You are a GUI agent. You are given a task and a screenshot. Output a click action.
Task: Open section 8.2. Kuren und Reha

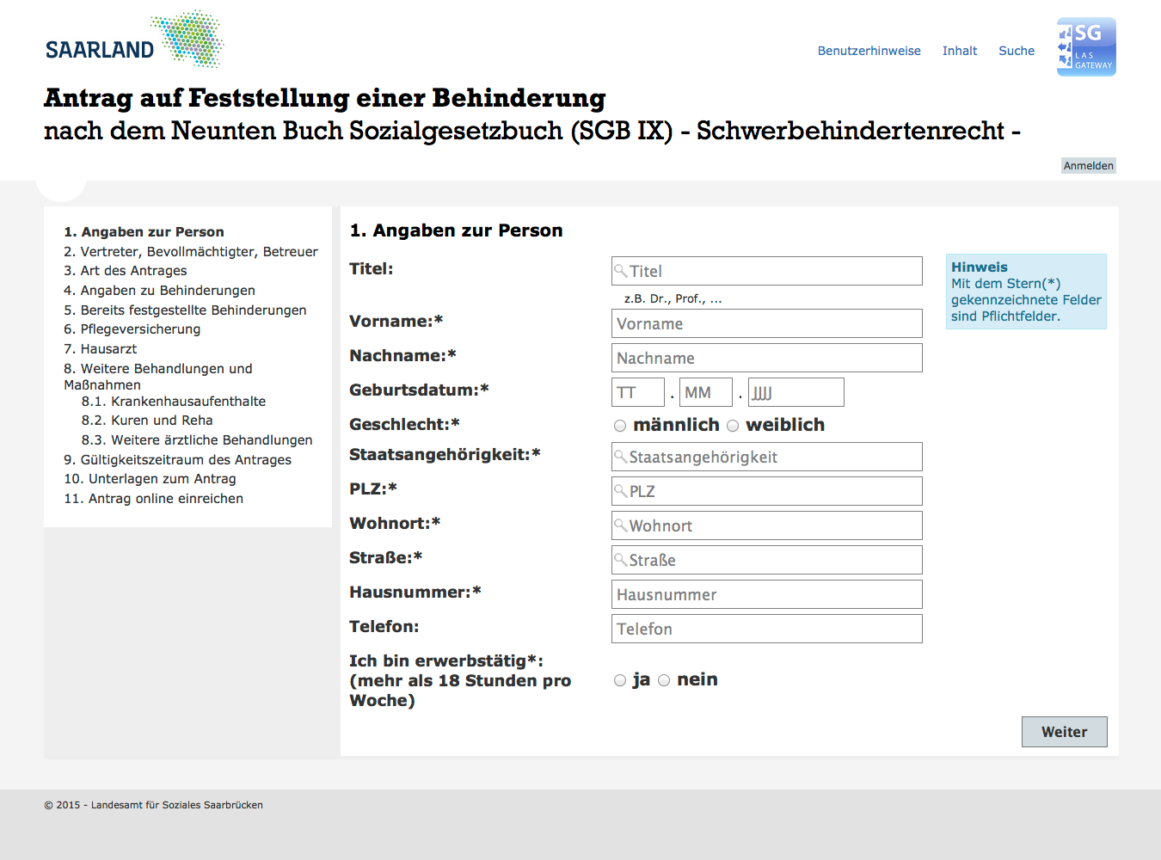click(x=147, y=421)
